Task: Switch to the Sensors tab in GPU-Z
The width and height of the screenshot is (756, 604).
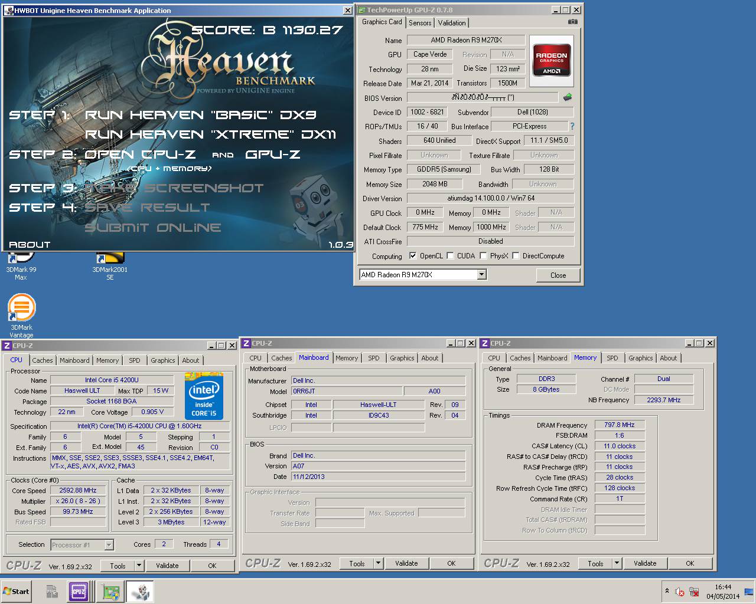Action: click(420, 22)
